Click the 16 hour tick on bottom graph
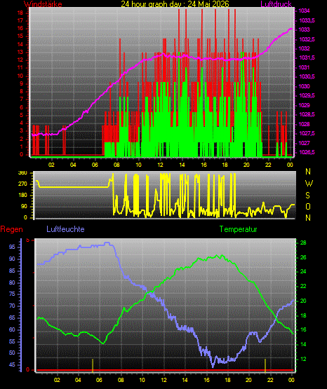The height and width of the screenshot is (389, 327). pyautogui.click(x=206, y=380)
